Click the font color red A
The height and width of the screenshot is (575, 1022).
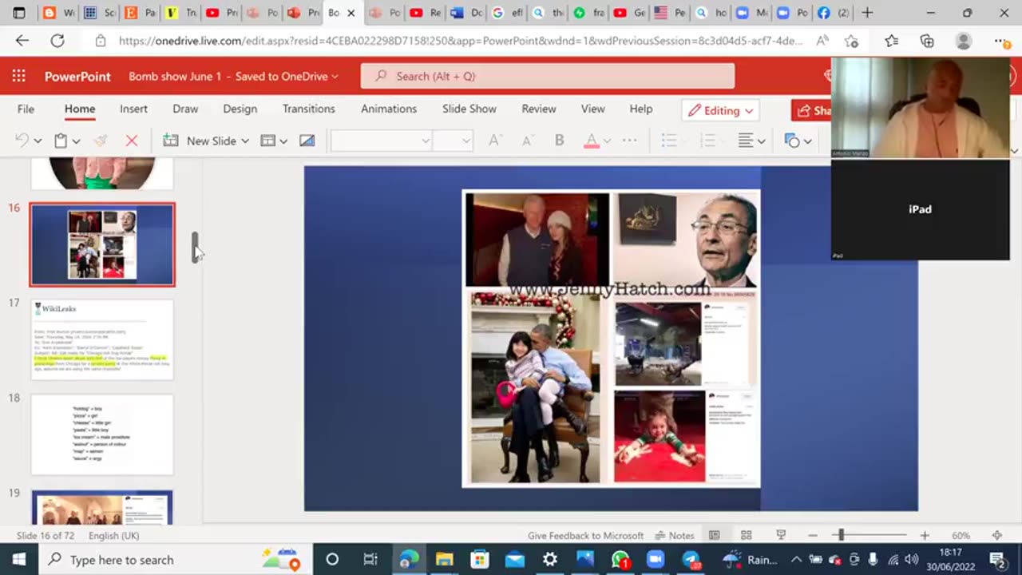[591, 141]
